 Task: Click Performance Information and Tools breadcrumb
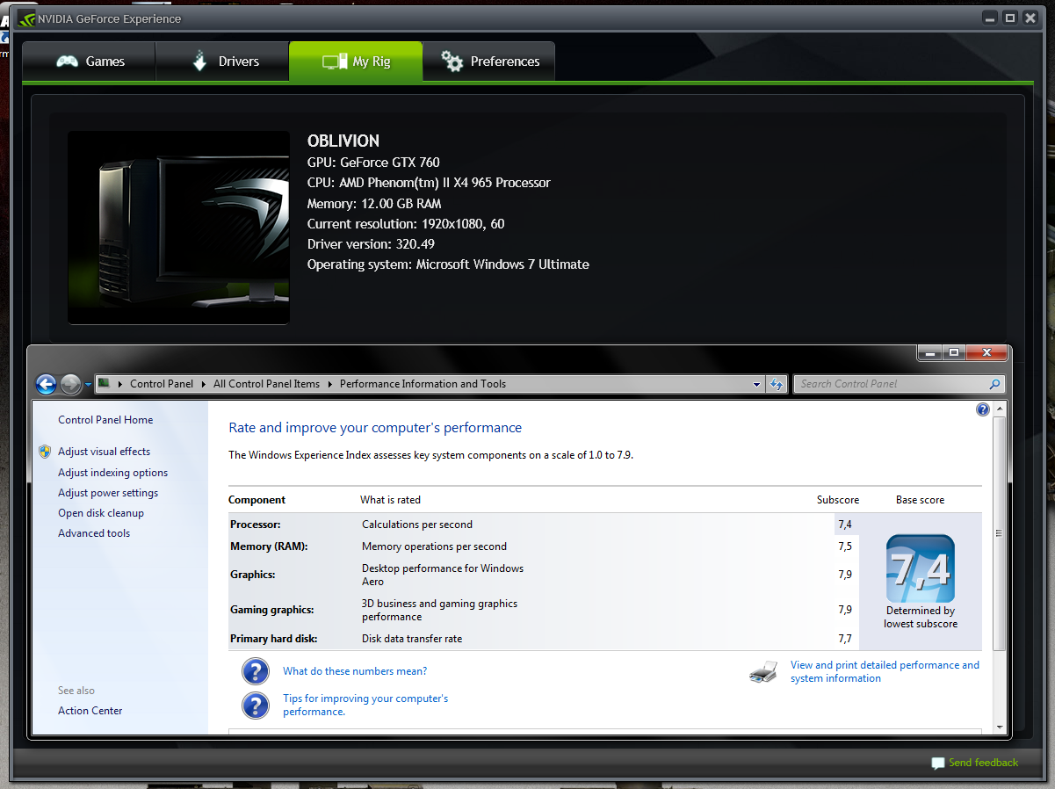click(x=423, y=384)
